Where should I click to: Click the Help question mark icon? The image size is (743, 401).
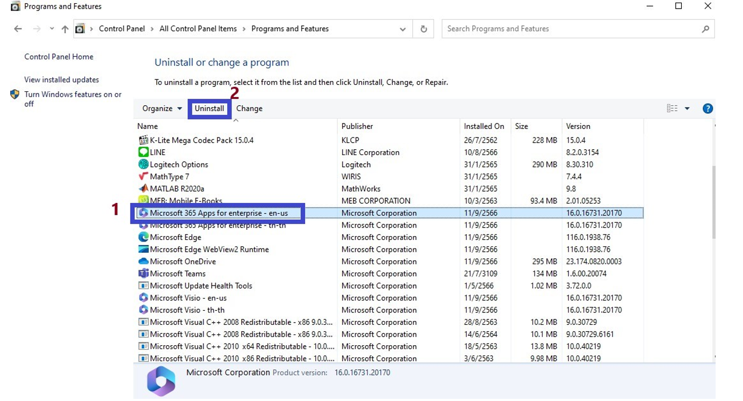point(708,108)
